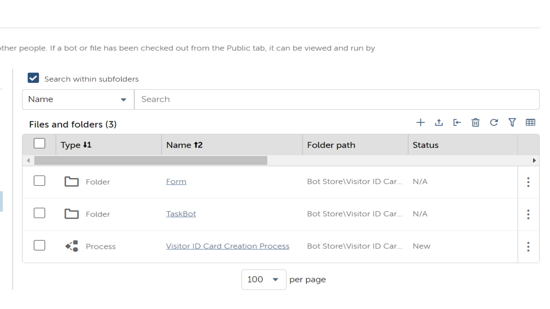Sort by the Type column header
550x309 pixels.
tap(76, 145)
